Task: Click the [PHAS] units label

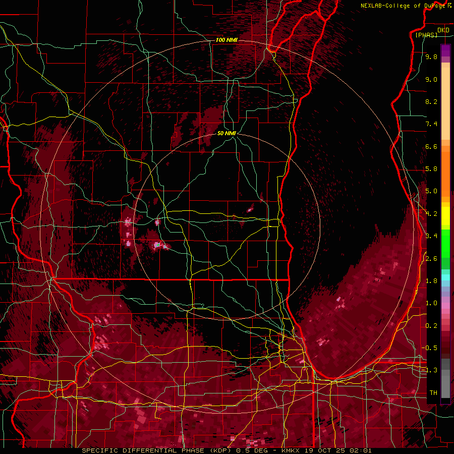Action: click(x=426, y=35)
